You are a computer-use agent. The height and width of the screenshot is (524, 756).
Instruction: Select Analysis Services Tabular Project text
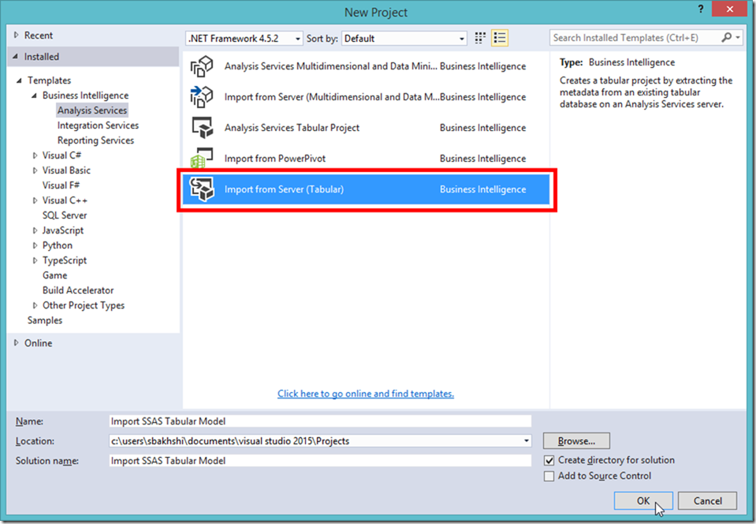(x=292, y=128)
